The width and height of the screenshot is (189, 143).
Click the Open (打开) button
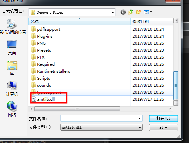(x=163, y=118)
